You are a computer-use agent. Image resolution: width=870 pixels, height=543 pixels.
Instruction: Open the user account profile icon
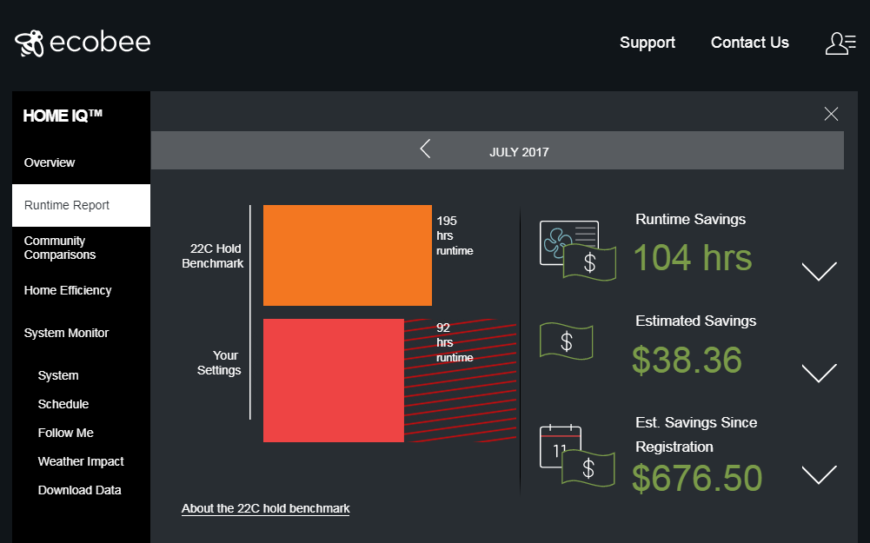(840, 43)
